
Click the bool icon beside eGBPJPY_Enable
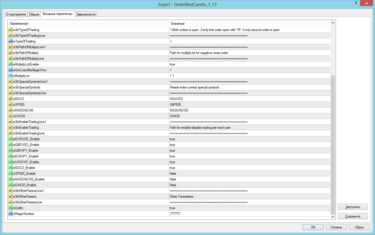11,151
